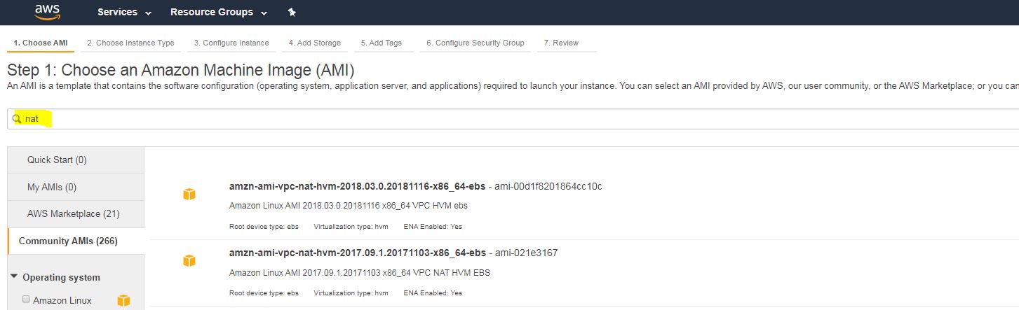Click the orange cube icon for 2017.09 AMI

189,260
